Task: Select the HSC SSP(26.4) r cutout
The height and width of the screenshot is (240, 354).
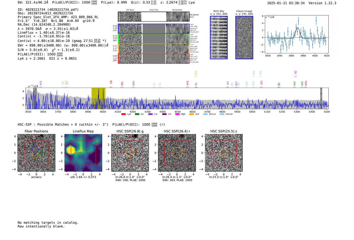Action: pos(177,153)
